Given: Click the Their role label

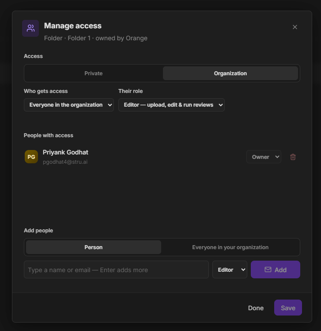Looking at the screenshot, I should click(130, 91).
